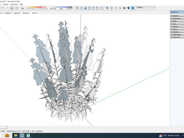The width and height of the screenshot is (184, 138).
Task: Open the Window menu
Action: click(5, 4)
